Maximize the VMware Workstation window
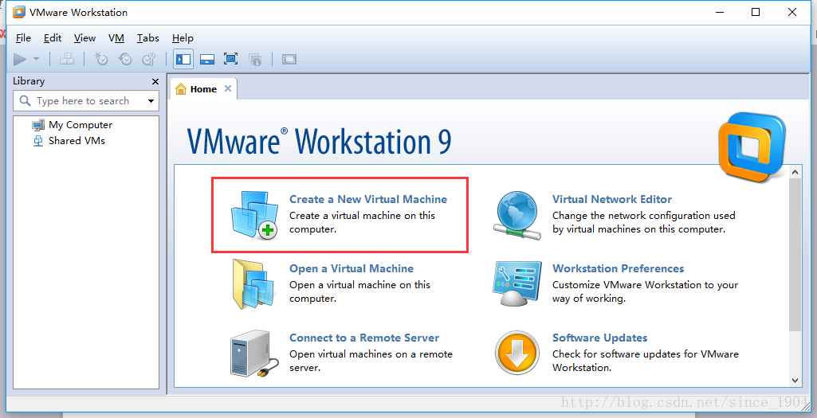 pos(756,12)
